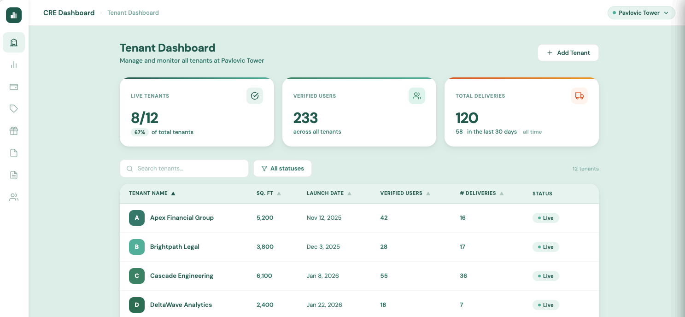Screen dimensions: 685x317
Task: Open the lined document report sidebar icon
Action: coord(14,175)
